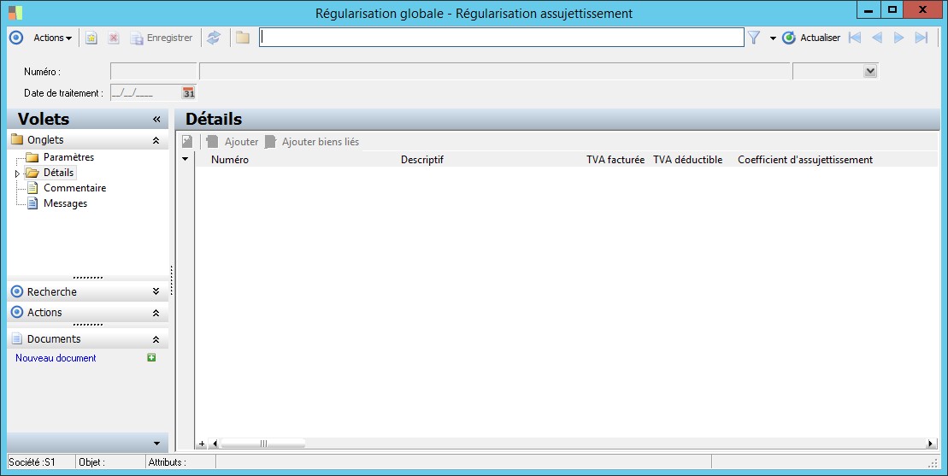Screen dimensions: 948x476
Task: Click the horizontal scrollbar left arrow
Action: [214, 444]
